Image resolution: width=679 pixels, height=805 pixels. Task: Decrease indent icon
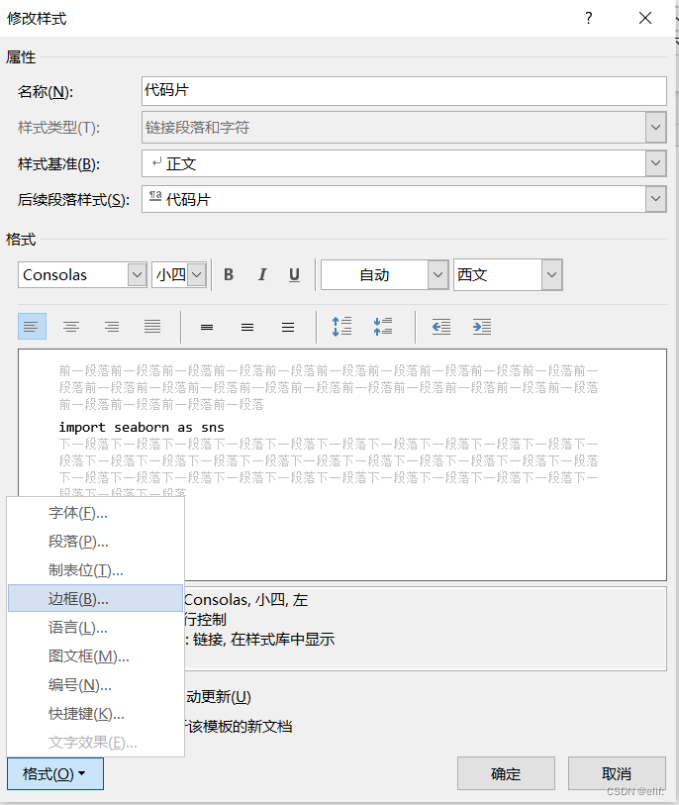point(441,327)
